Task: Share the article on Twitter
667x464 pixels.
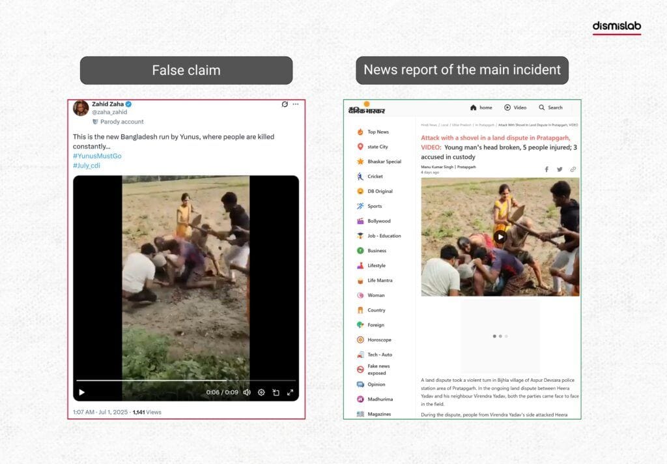Action: 560,169
